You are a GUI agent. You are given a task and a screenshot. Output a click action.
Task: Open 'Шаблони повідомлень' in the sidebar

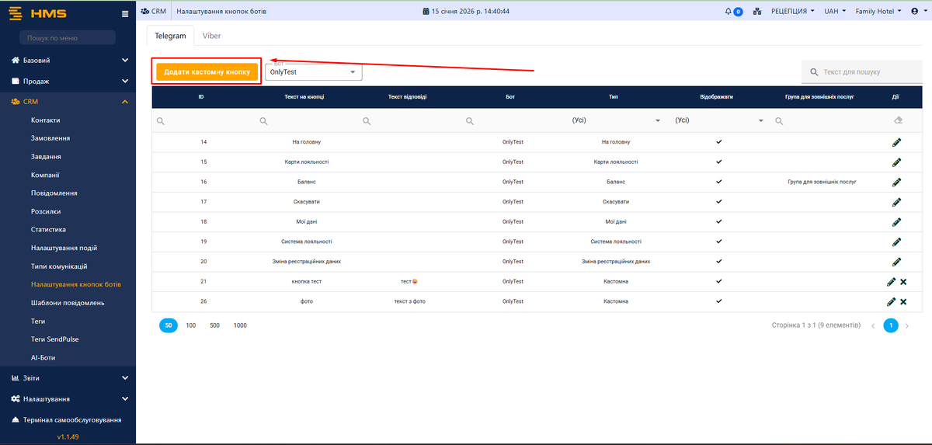[x=68, y=303]
